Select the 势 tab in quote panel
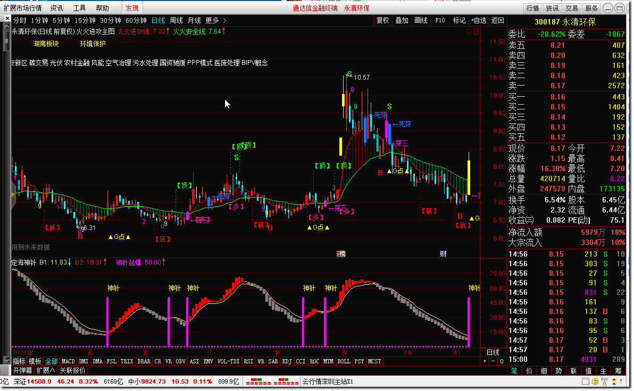634x391 pixels. [559, 371]
